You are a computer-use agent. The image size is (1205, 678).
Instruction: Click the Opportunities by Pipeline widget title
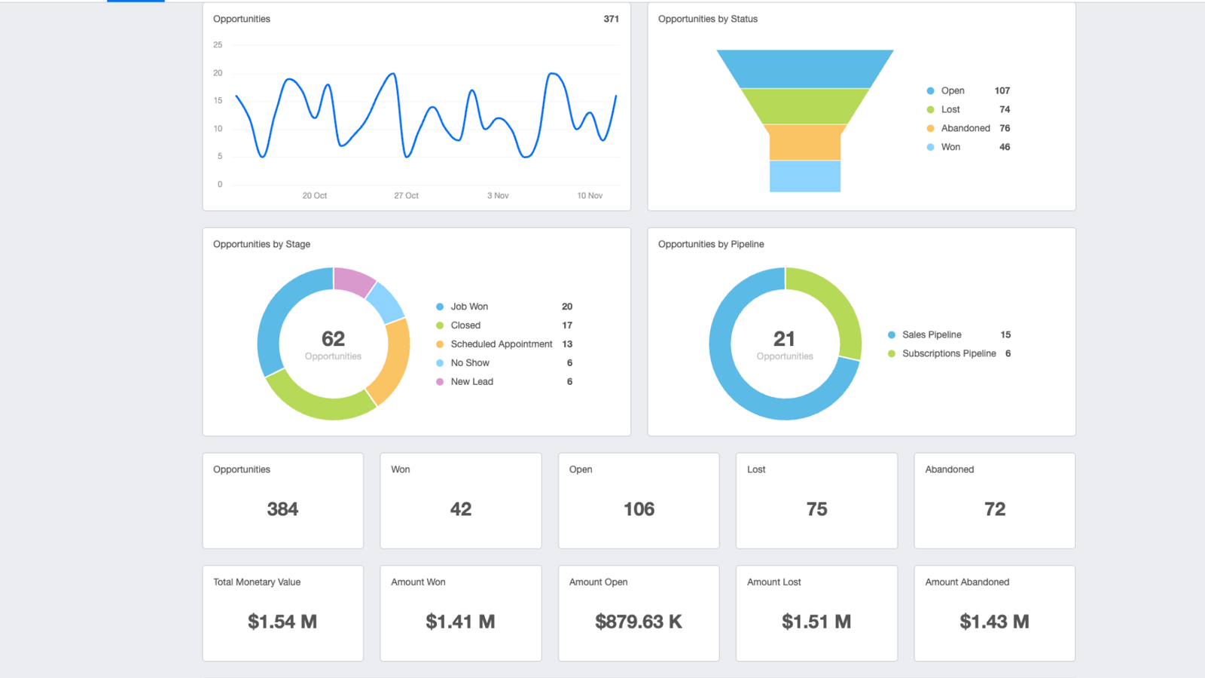710,244
